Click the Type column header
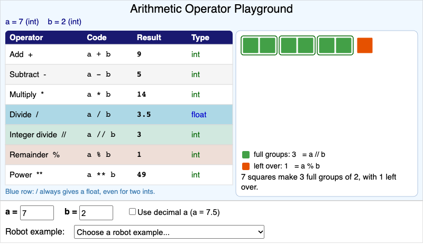 pyautogui.click(x=200, y=37)
